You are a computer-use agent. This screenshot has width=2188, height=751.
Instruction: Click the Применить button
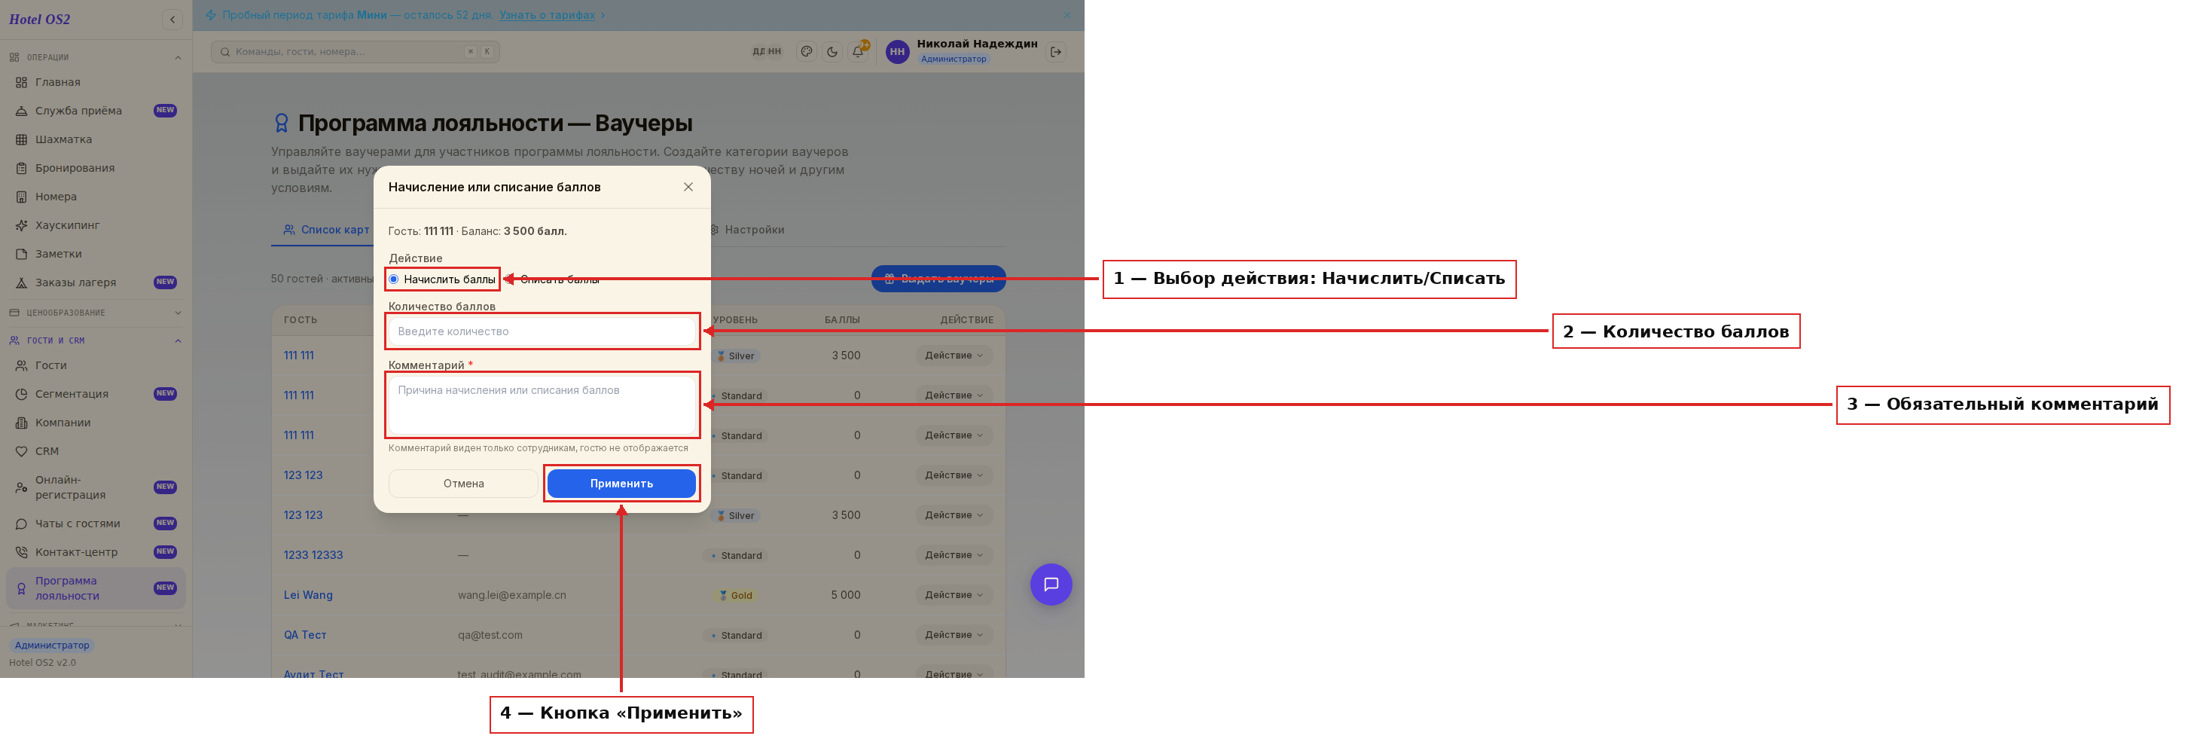(621, 484)
